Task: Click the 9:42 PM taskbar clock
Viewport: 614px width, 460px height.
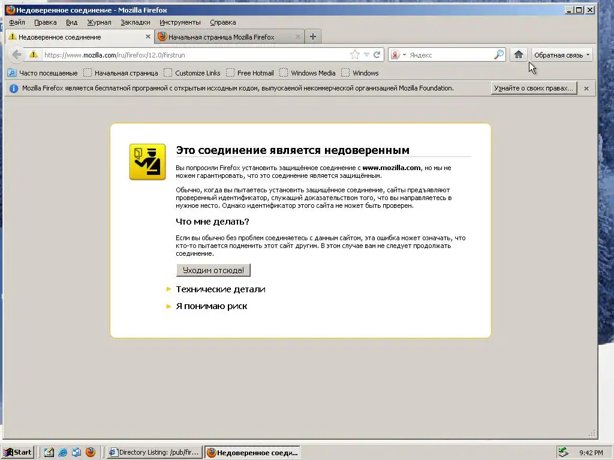Action: (591, 453)
